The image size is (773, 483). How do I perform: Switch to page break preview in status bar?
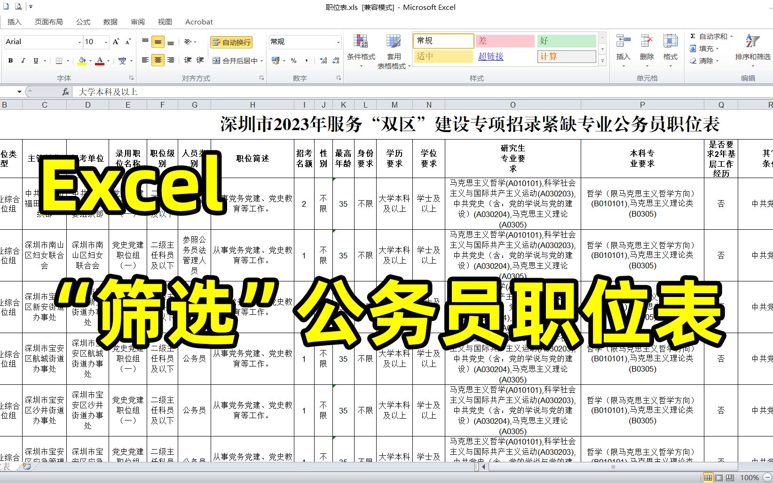729,478
